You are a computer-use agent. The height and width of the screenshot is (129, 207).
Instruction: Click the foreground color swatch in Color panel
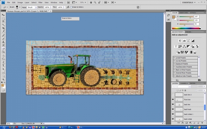174,17
